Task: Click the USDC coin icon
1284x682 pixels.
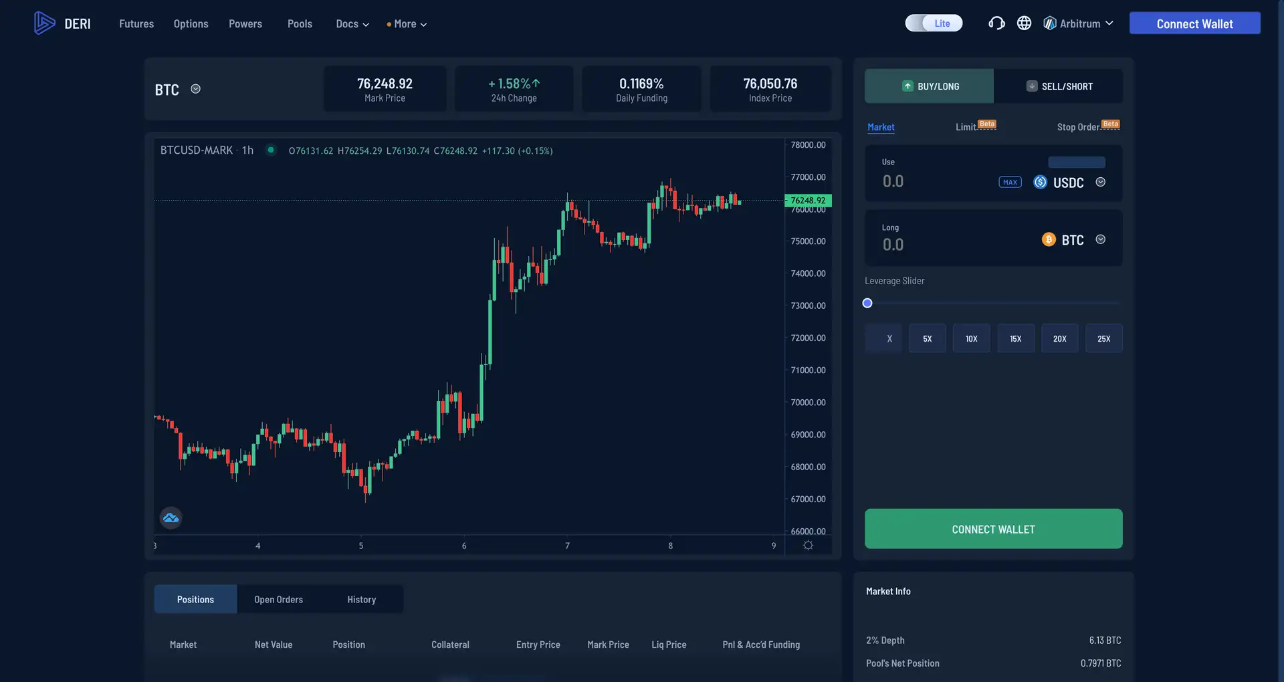Action: pyautogui.click(x=1040, y=183)
